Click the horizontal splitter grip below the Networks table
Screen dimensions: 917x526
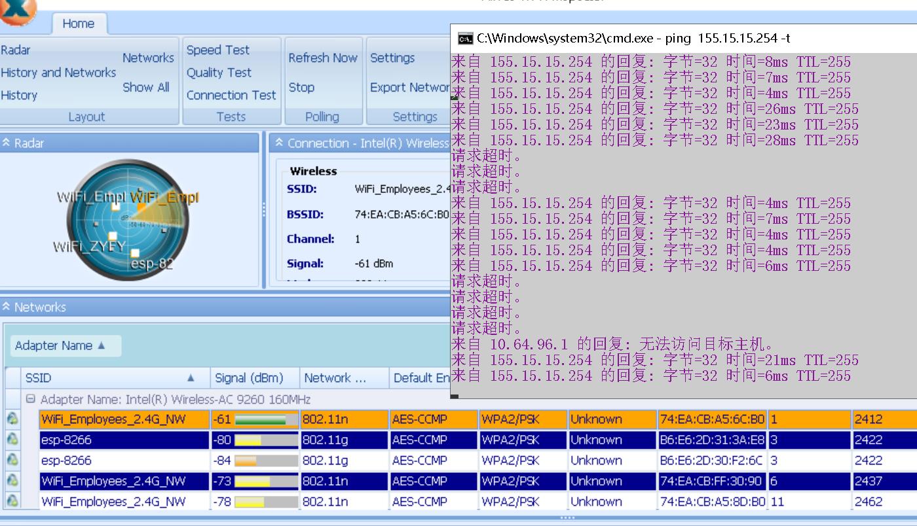pyautogui.click(x=567, y=517)
